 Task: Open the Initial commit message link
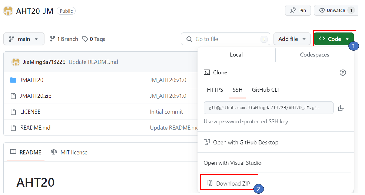point(166,112)
